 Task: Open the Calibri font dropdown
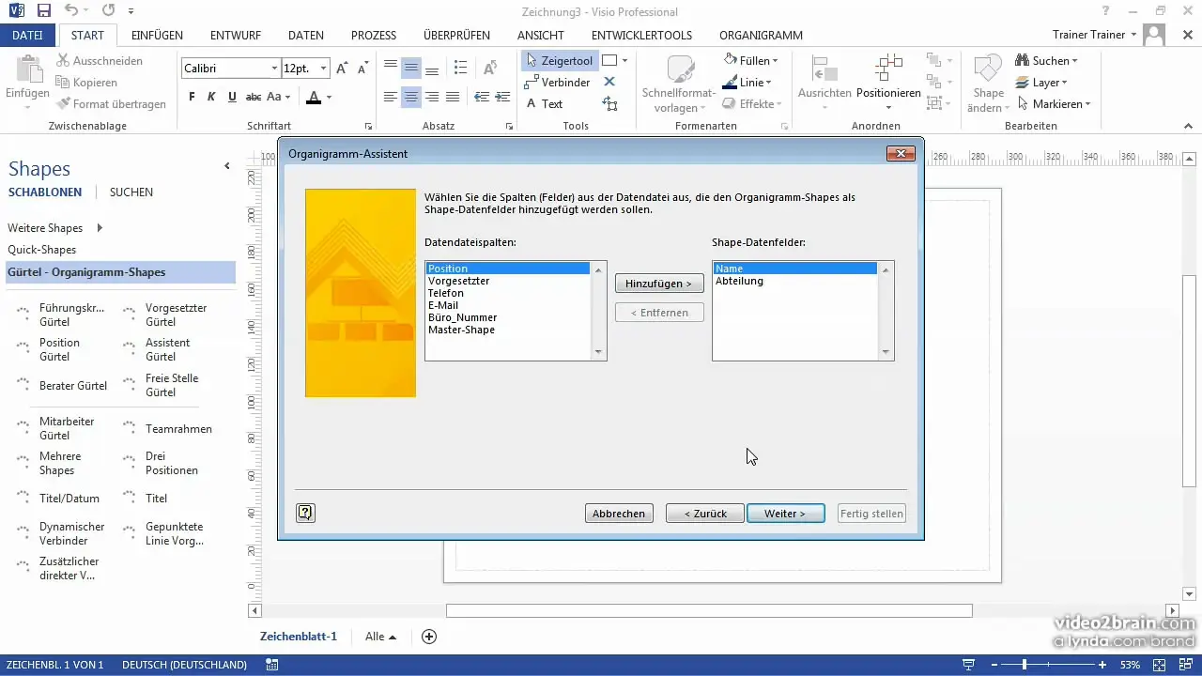(273, 69)
